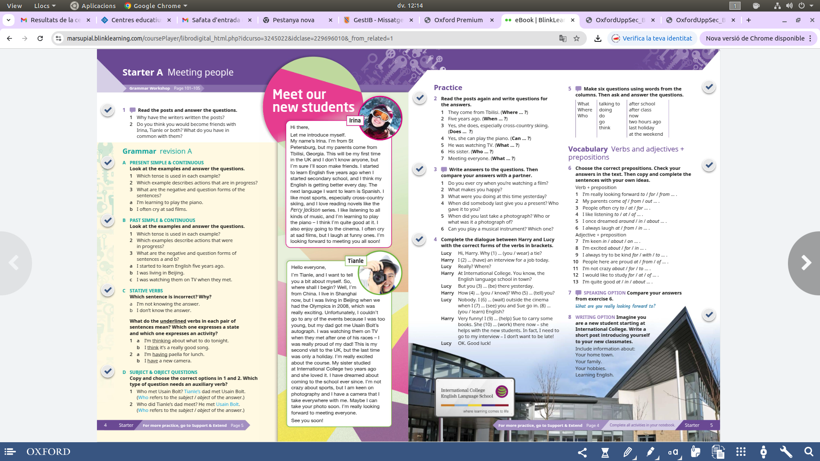
Task: Click the page copy/switch documents icon
Action: [x=718, y=452]
